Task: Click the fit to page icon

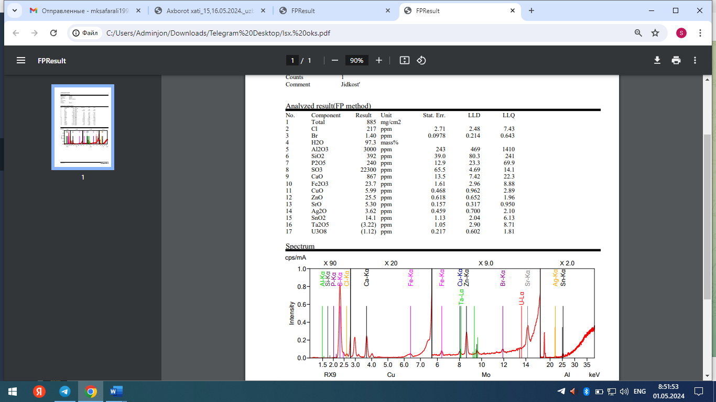Action: tap(404, 60)
